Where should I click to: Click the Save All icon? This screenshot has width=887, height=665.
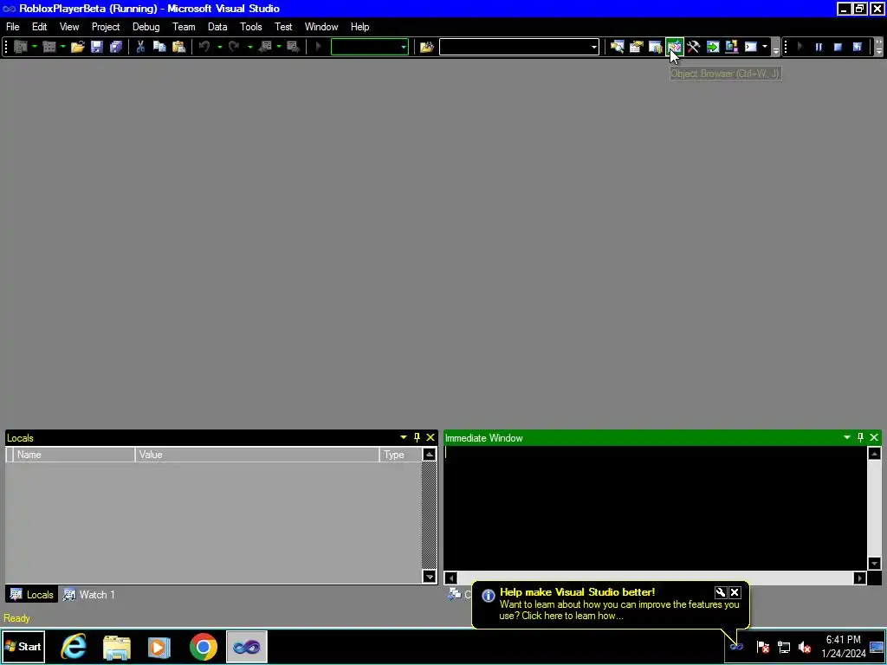[116, 47]
